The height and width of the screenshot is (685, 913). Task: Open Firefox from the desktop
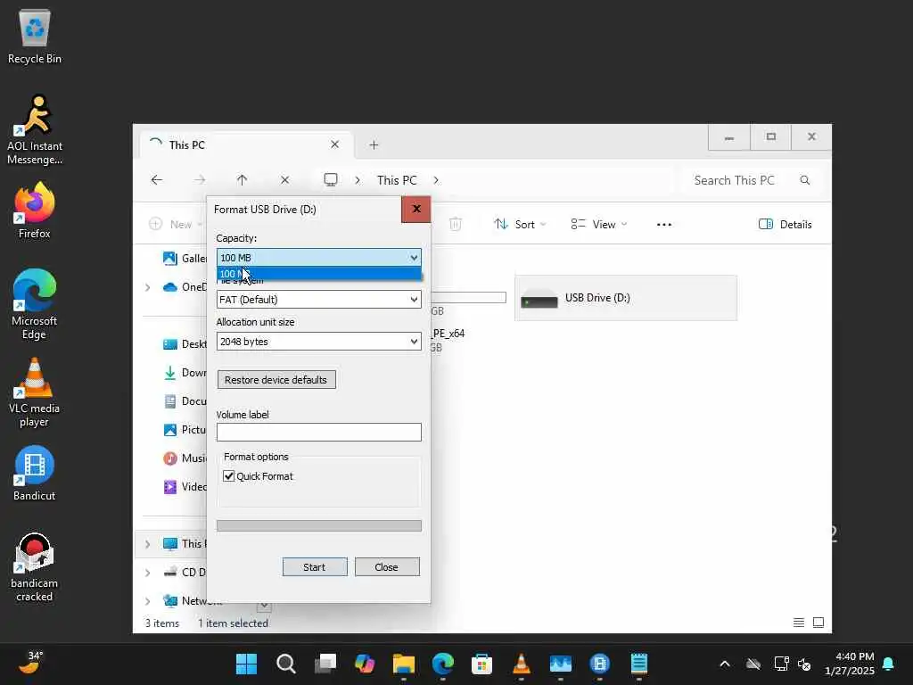coord(35,210)
